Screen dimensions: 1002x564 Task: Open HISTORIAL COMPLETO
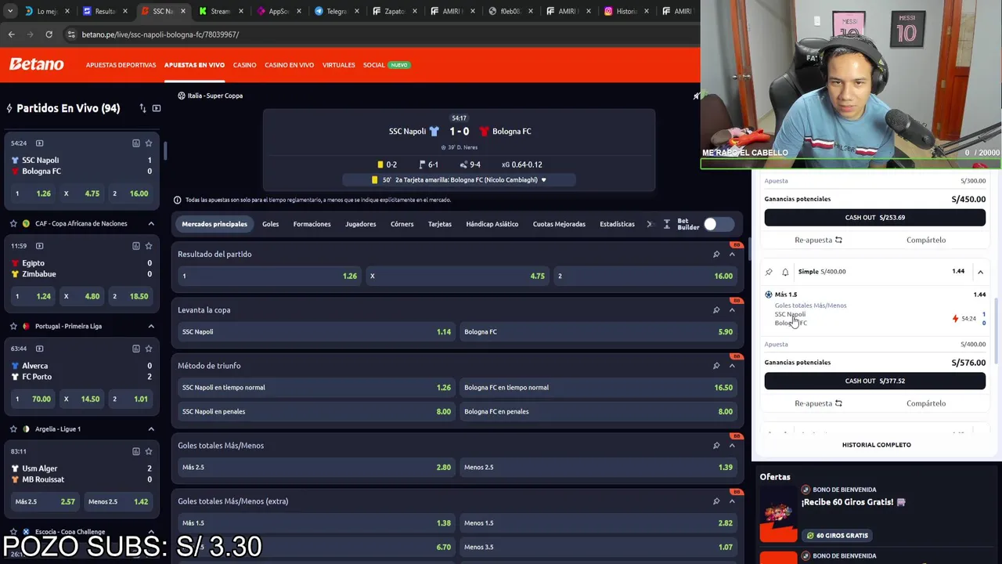(x=876, y=445)
